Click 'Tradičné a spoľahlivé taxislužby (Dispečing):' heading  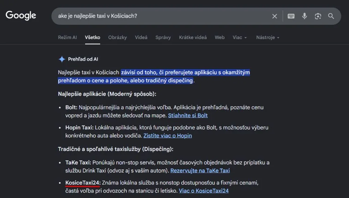point(116,149)
